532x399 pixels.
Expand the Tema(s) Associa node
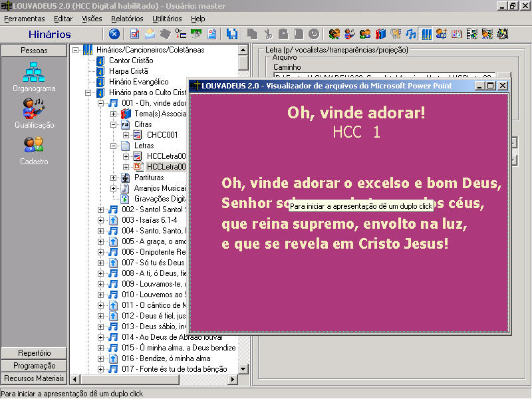[113, 114]
